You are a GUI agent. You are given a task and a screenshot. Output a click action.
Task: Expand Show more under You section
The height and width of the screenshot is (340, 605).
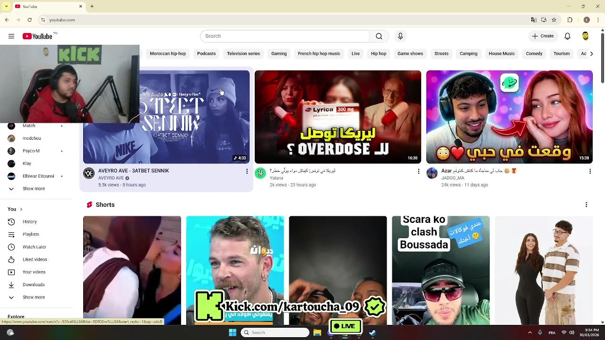tap(34, 297)
